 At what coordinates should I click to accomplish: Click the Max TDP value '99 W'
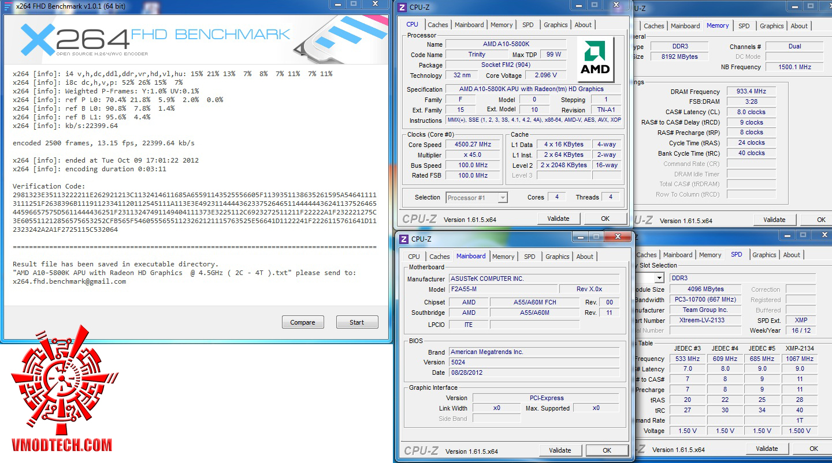(x=554, y=54)
